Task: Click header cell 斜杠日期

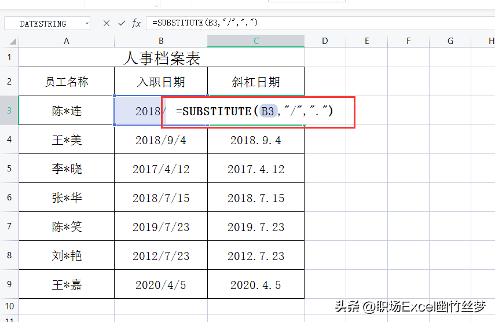Action: (x=256, y=82)
